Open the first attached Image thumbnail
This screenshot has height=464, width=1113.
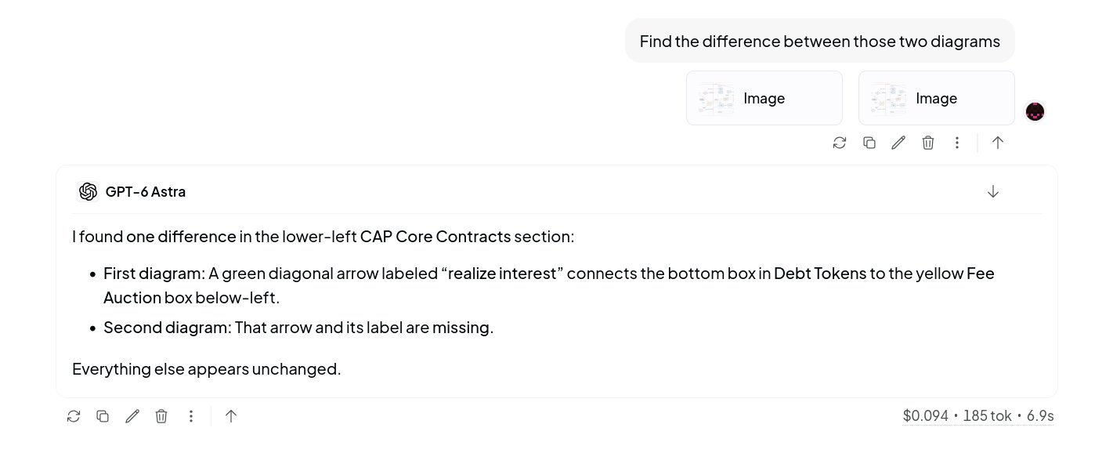pyautogui.click(x=764, y=98)
